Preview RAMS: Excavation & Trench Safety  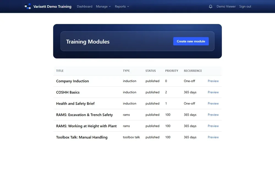coord(213,115)
